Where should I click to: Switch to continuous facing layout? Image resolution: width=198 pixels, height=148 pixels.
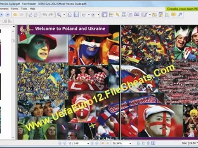click(148, 143)
